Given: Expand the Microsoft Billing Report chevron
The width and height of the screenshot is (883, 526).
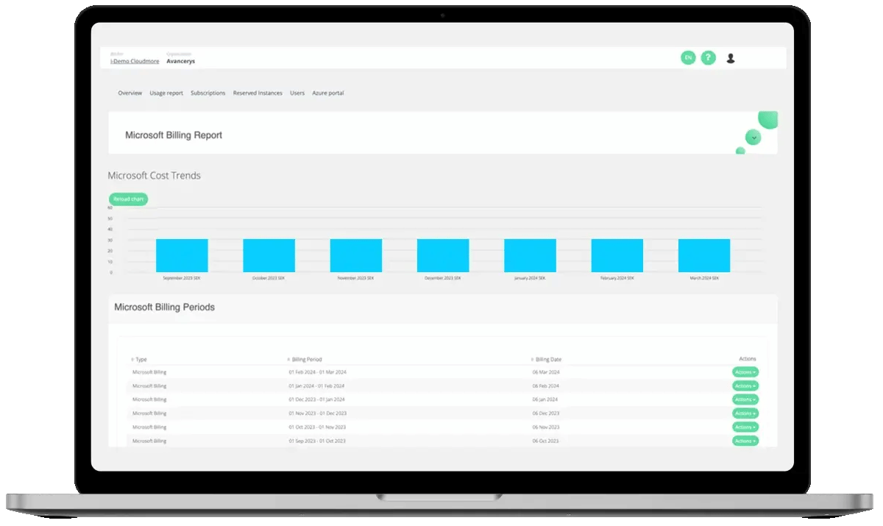Looking at the screenshot, I should point(753,138).
